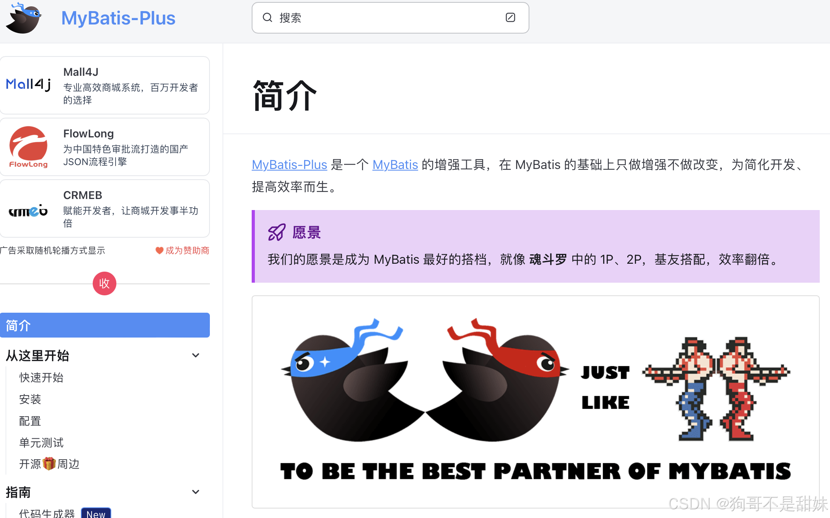830x518 pixels.
Task: Collapse the 从这里开始 section chevron
Action: click(195, 355)
